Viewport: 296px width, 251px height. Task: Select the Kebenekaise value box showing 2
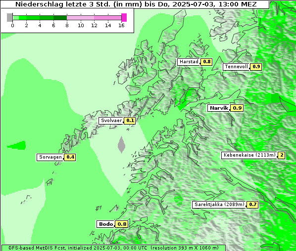pos(282,155)
